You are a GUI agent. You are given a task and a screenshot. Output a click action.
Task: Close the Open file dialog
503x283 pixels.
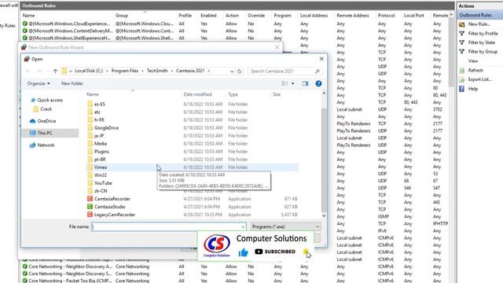point(321,59)
